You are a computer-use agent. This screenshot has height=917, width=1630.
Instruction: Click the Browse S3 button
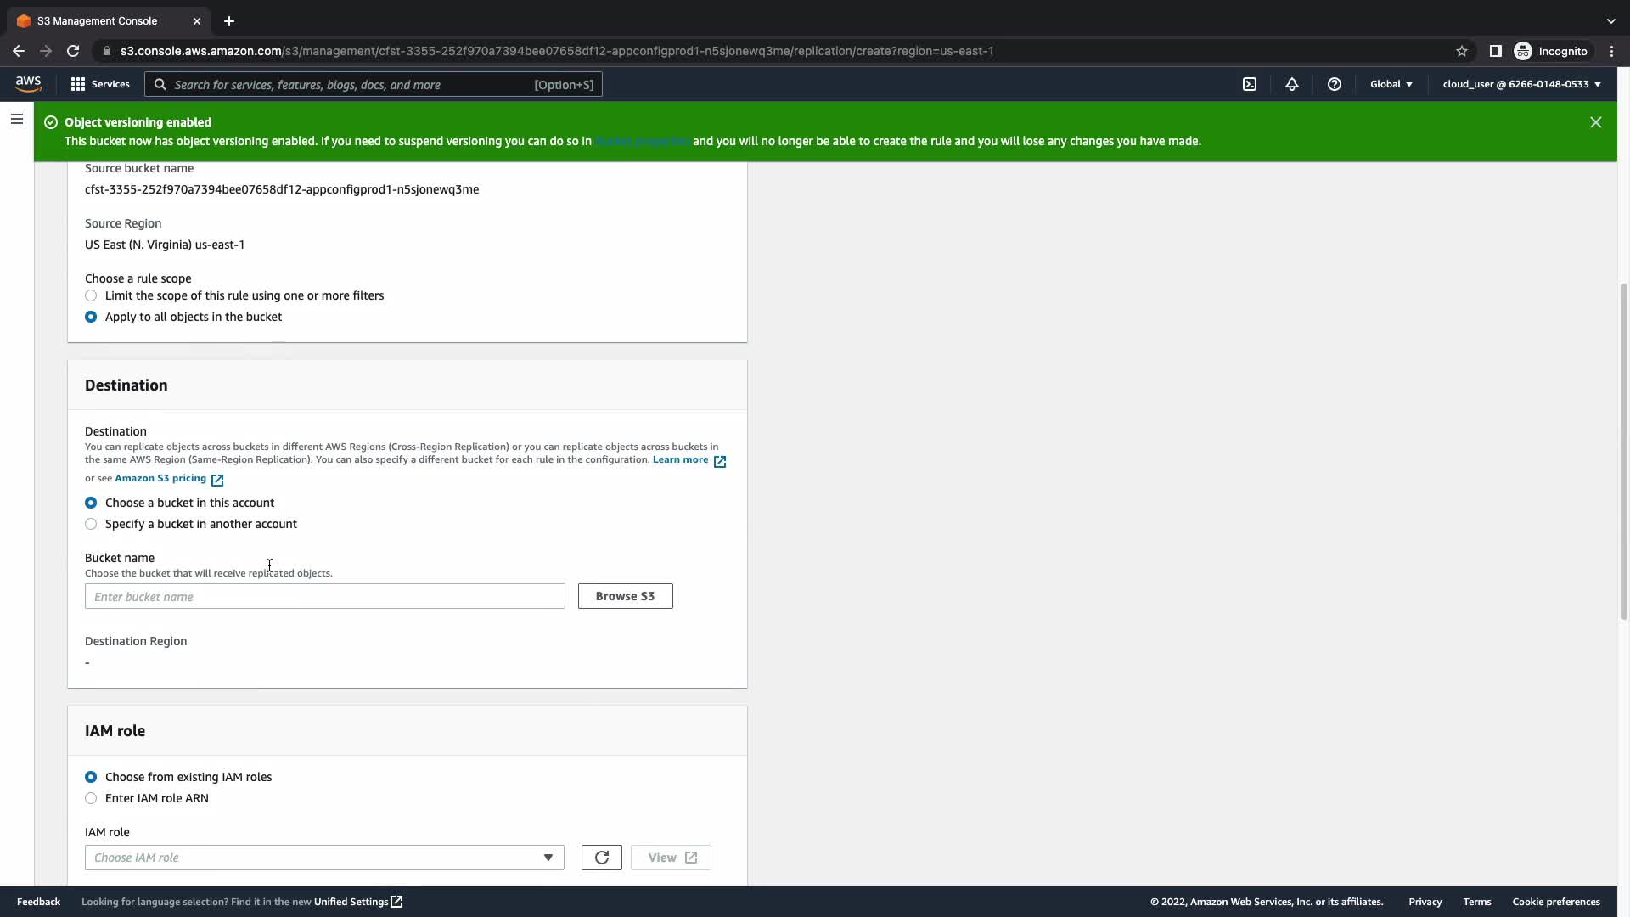(x=625, y=596)
